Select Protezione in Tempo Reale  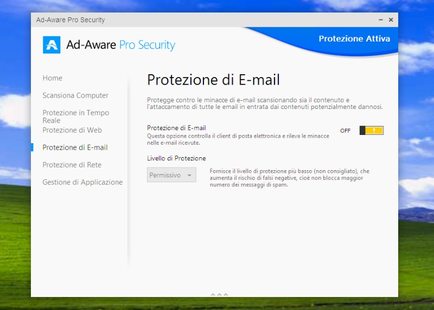[75, 116]
